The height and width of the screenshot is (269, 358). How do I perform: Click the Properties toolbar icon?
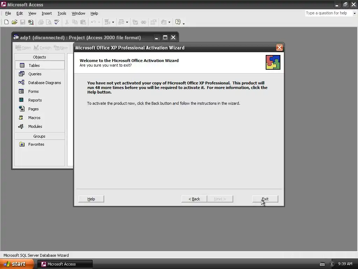[x=153, y=22]
